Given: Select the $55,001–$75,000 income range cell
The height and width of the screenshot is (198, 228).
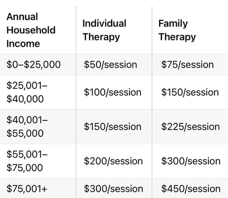Looking at the screenshot, I should pyautogui.click(x=27, y=161).
